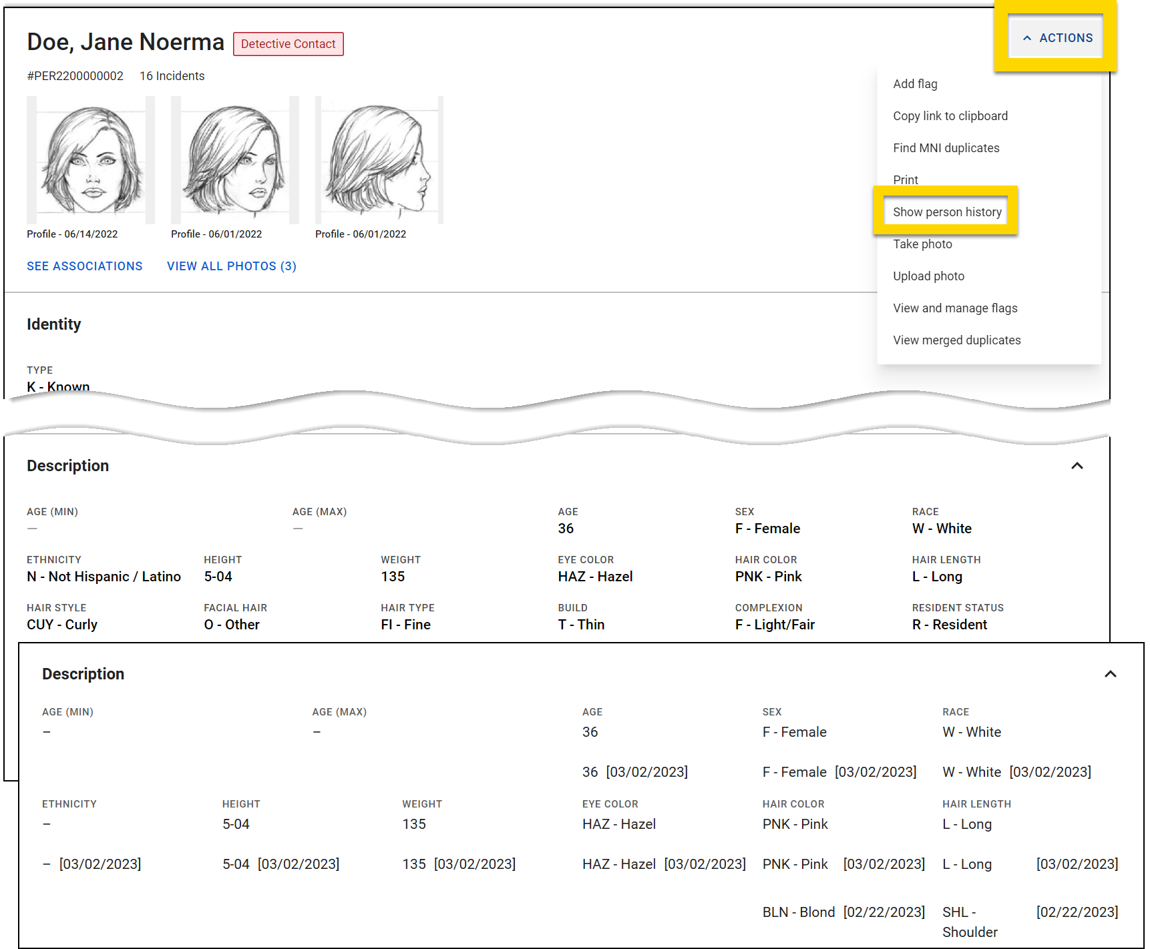Open VIEW ALL PHOTOS (3) link
Screen dimensions: 1150x949
point(231,266)
